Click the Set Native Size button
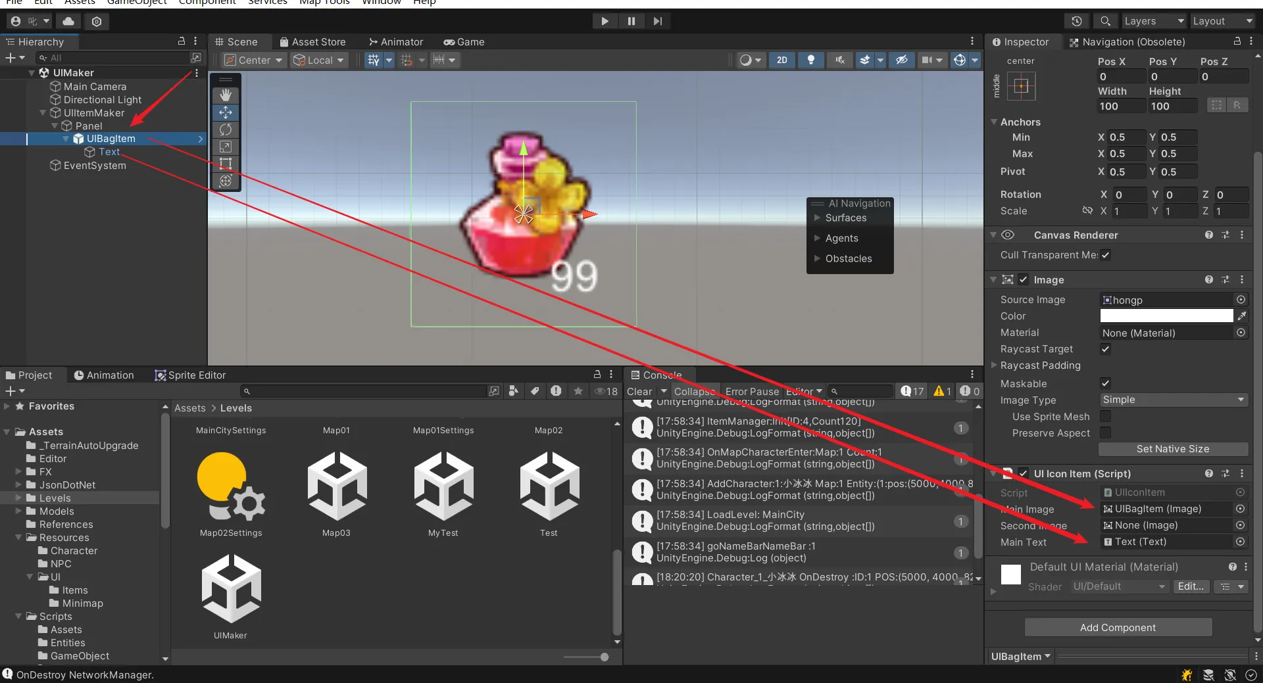This screenshot has height=683, width=1263. 1173,449
